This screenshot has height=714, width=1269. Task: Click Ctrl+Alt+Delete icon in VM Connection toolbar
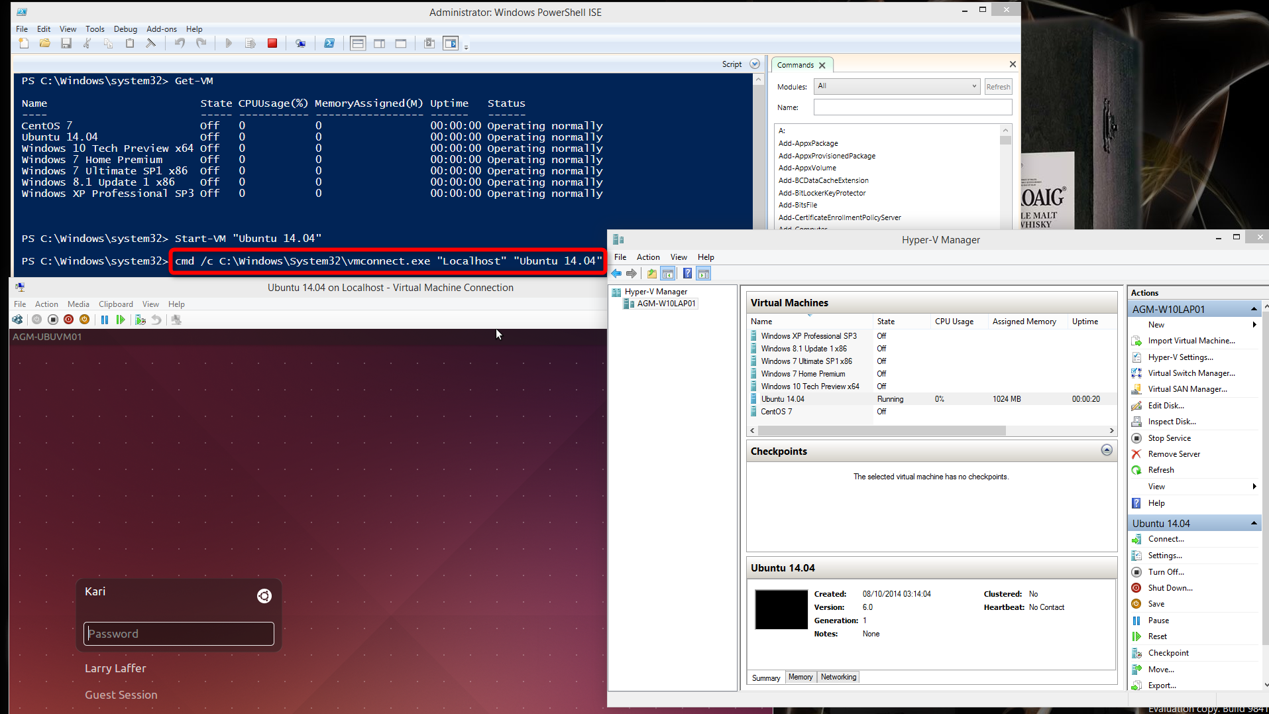click(x=18, y=320)
